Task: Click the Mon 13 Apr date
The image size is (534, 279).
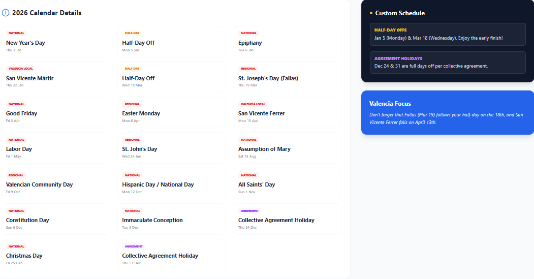Action: click(x=248, y=120)
